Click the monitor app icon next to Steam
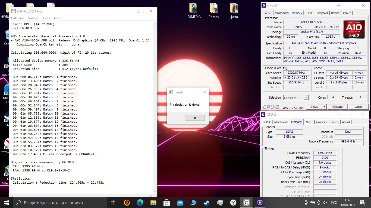This screenshot has height=208, width=371. 220,203
